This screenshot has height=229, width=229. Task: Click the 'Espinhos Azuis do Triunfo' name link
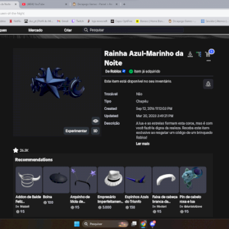coord(137,199)
